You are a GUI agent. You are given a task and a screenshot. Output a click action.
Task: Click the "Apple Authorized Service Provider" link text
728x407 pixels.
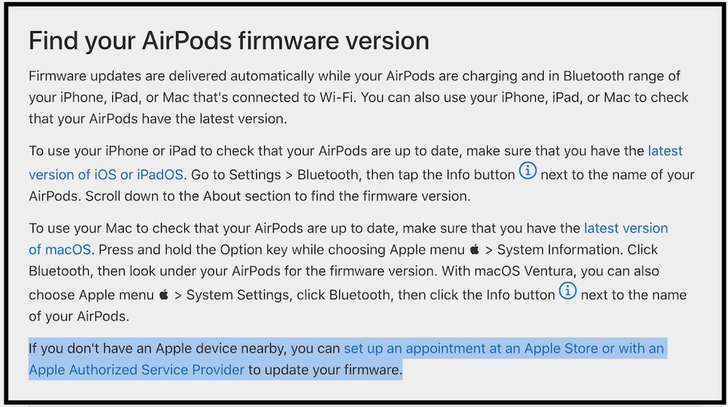click(136, 370)
